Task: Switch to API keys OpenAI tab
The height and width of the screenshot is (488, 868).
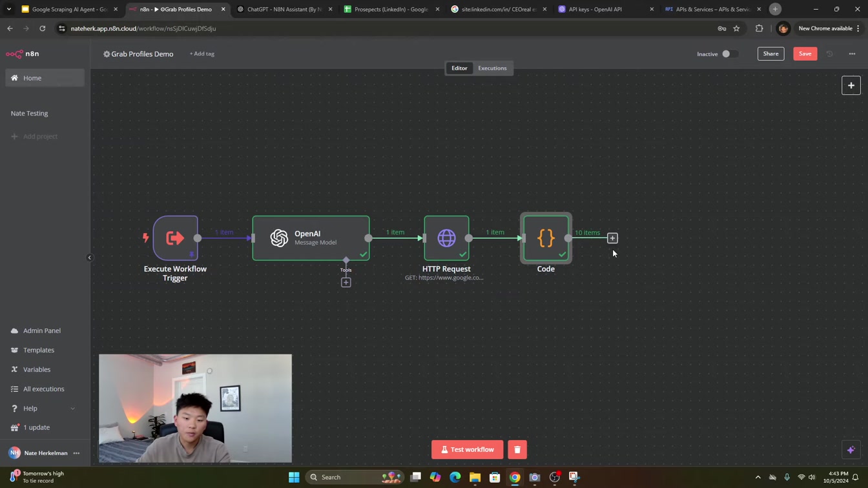Action: tap(606, 9)
